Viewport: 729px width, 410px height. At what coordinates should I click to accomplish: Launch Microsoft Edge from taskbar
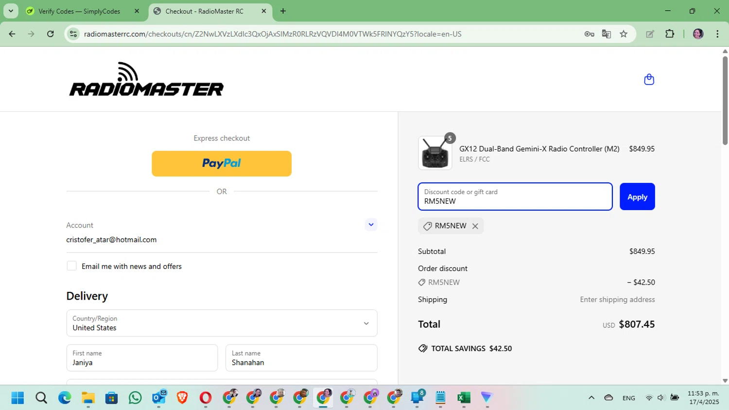point(65,398)
